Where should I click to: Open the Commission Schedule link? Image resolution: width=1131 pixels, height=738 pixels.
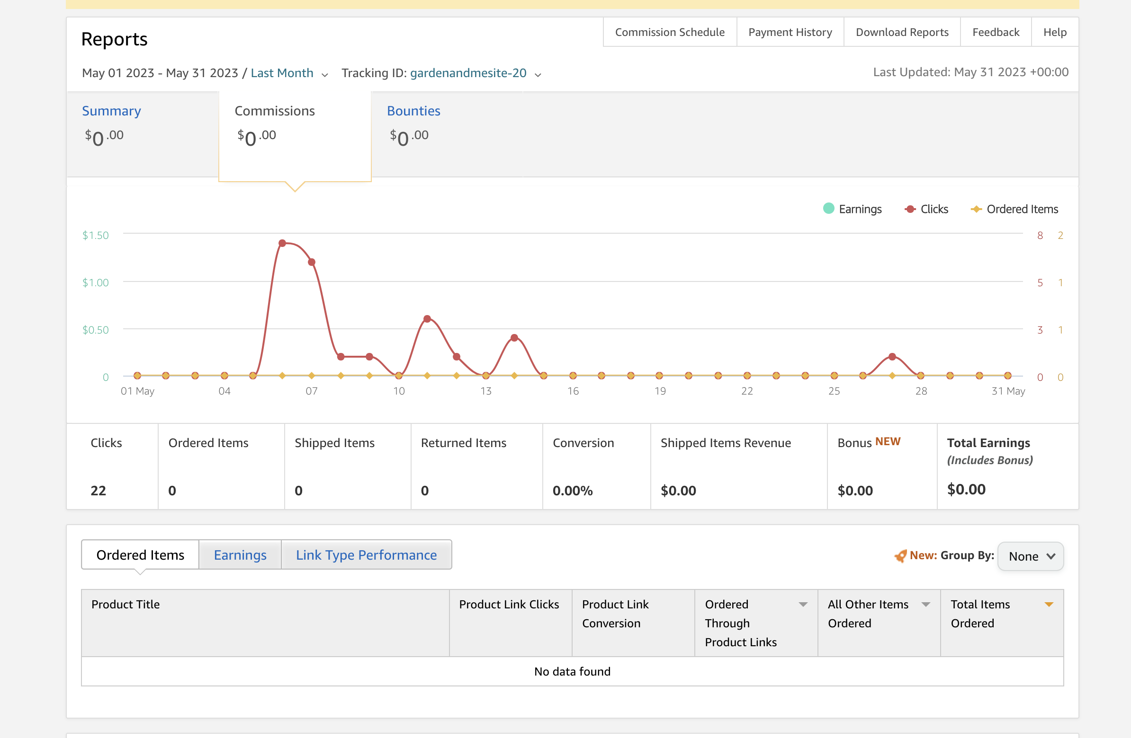[670, 32]
